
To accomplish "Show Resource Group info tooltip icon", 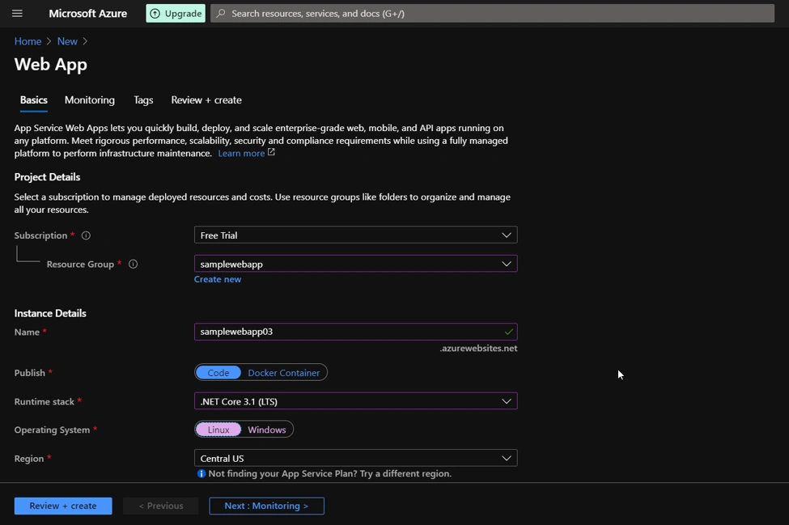I will pos(133,264).
